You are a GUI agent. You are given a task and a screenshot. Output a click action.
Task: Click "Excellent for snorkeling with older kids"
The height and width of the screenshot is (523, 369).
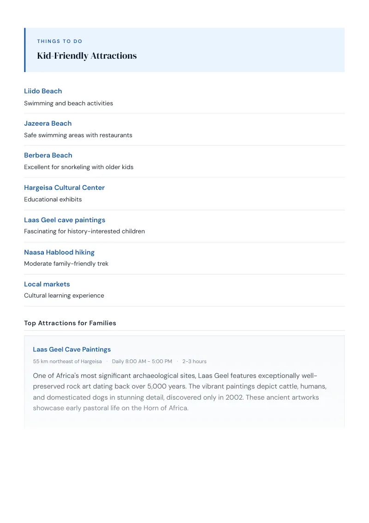click(x=78, y=167)
